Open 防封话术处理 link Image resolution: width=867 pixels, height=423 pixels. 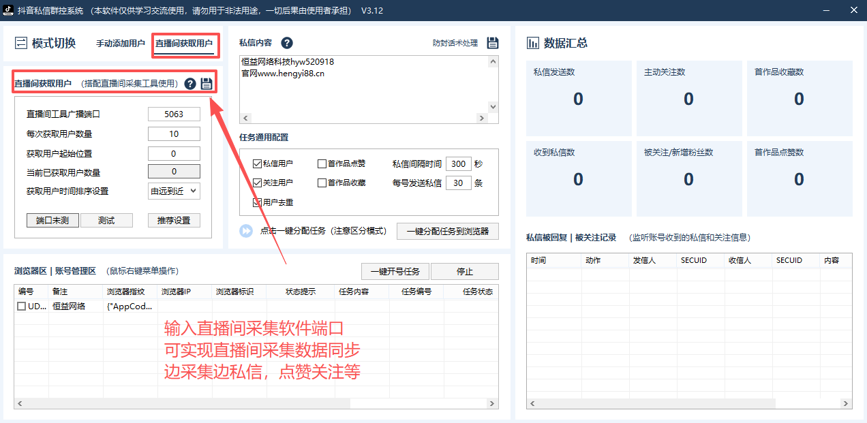pyautogui.click(x=455, y=43)
